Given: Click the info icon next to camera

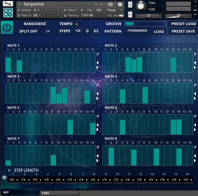Looking at the screenshot, I should click(120, 5).
